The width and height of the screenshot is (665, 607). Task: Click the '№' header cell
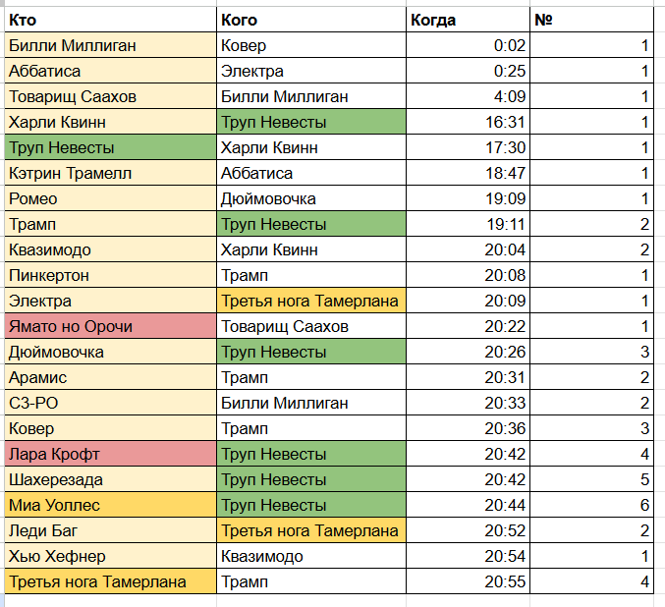[591, 20]
